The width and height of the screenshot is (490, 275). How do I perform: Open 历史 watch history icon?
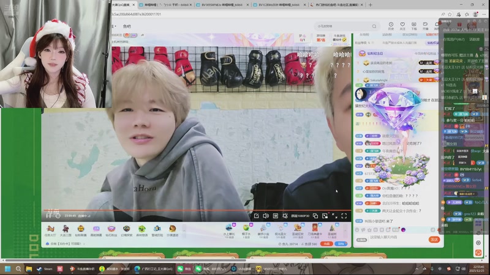coord(391,26)
